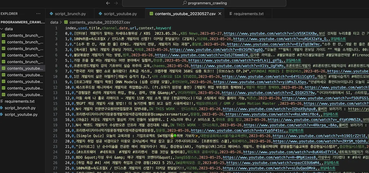Go forward using the right arrow
This screenshot has height=173, width=369.
(x=117, y=3)
